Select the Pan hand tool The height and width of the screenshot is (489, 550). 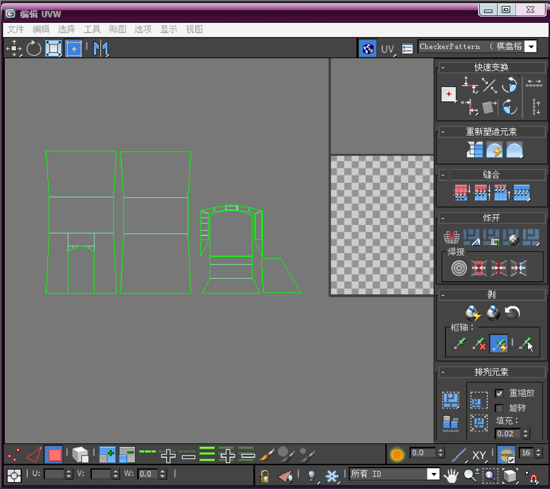(x=451, y=475)
